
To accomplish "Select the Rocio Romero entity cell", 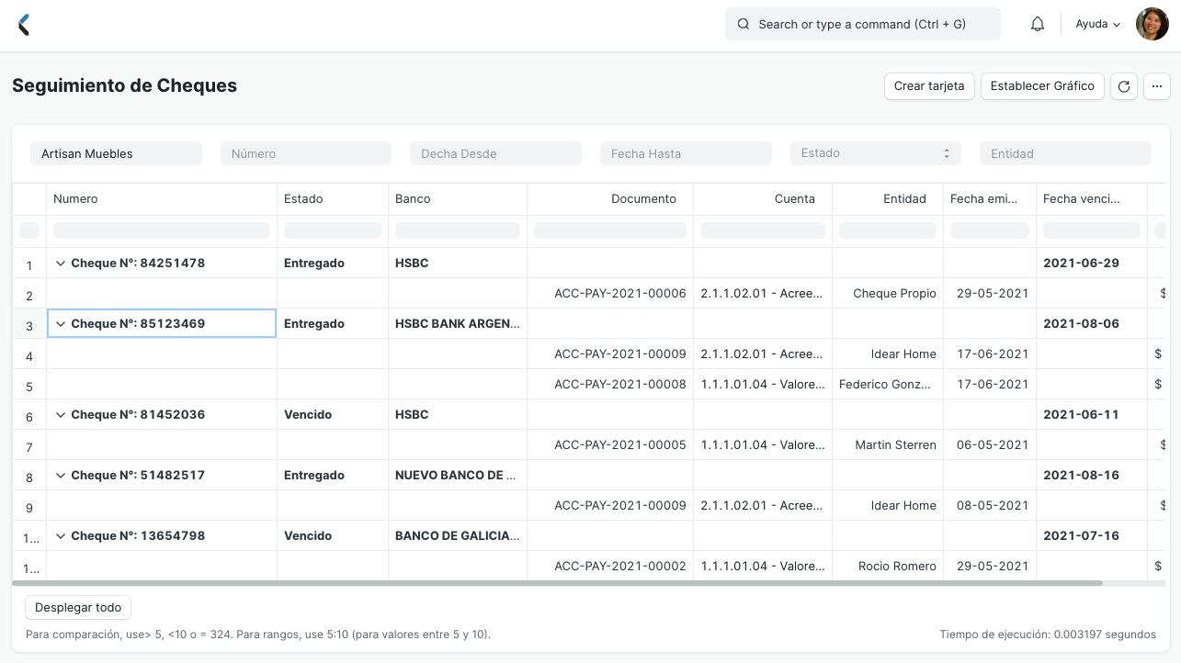I will click(x=888, y=567).
